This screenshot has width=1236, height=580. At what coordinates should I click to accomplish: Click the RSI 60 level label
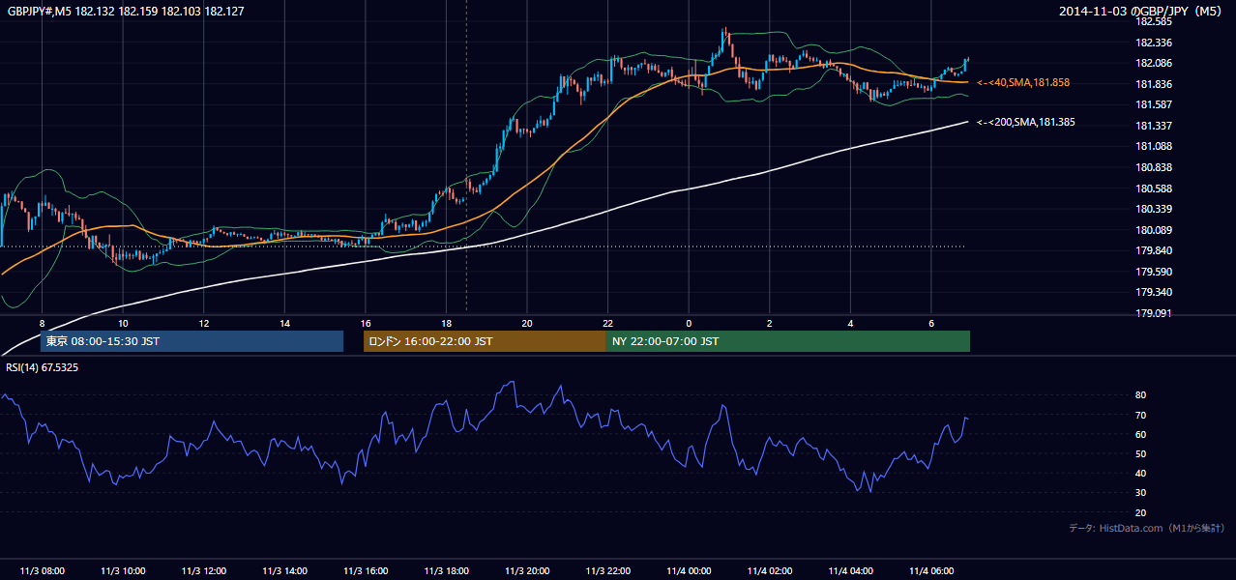pyautogui.click(x=1140, y=434)
